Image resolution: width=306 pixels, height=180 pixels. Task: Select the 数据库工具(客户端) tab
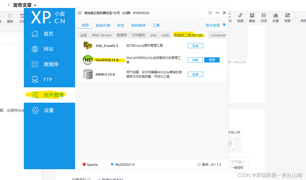189,35
